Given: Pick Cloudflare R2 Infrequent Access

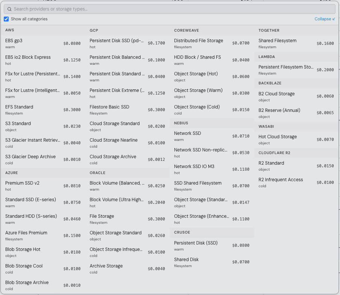Looking at the screenshot, I should pyautogui.click(x=296, y=182).
